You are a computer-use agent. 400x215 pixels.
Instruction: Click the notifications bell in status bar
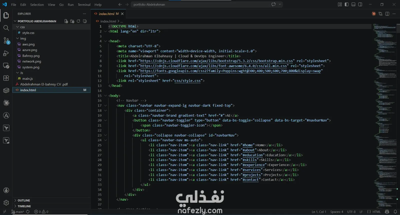pyautogui.click(x=395, y=212)
